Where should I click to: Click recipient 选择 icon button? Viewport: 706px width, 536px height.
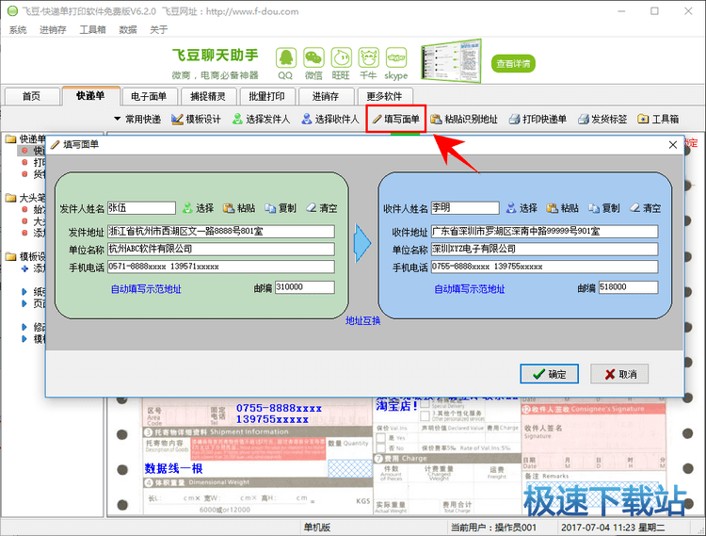[x=521, y=208]
